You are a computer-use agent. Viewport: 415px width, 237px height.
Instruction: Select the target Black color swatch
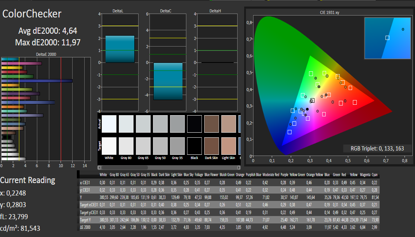[x=194, y=146]
